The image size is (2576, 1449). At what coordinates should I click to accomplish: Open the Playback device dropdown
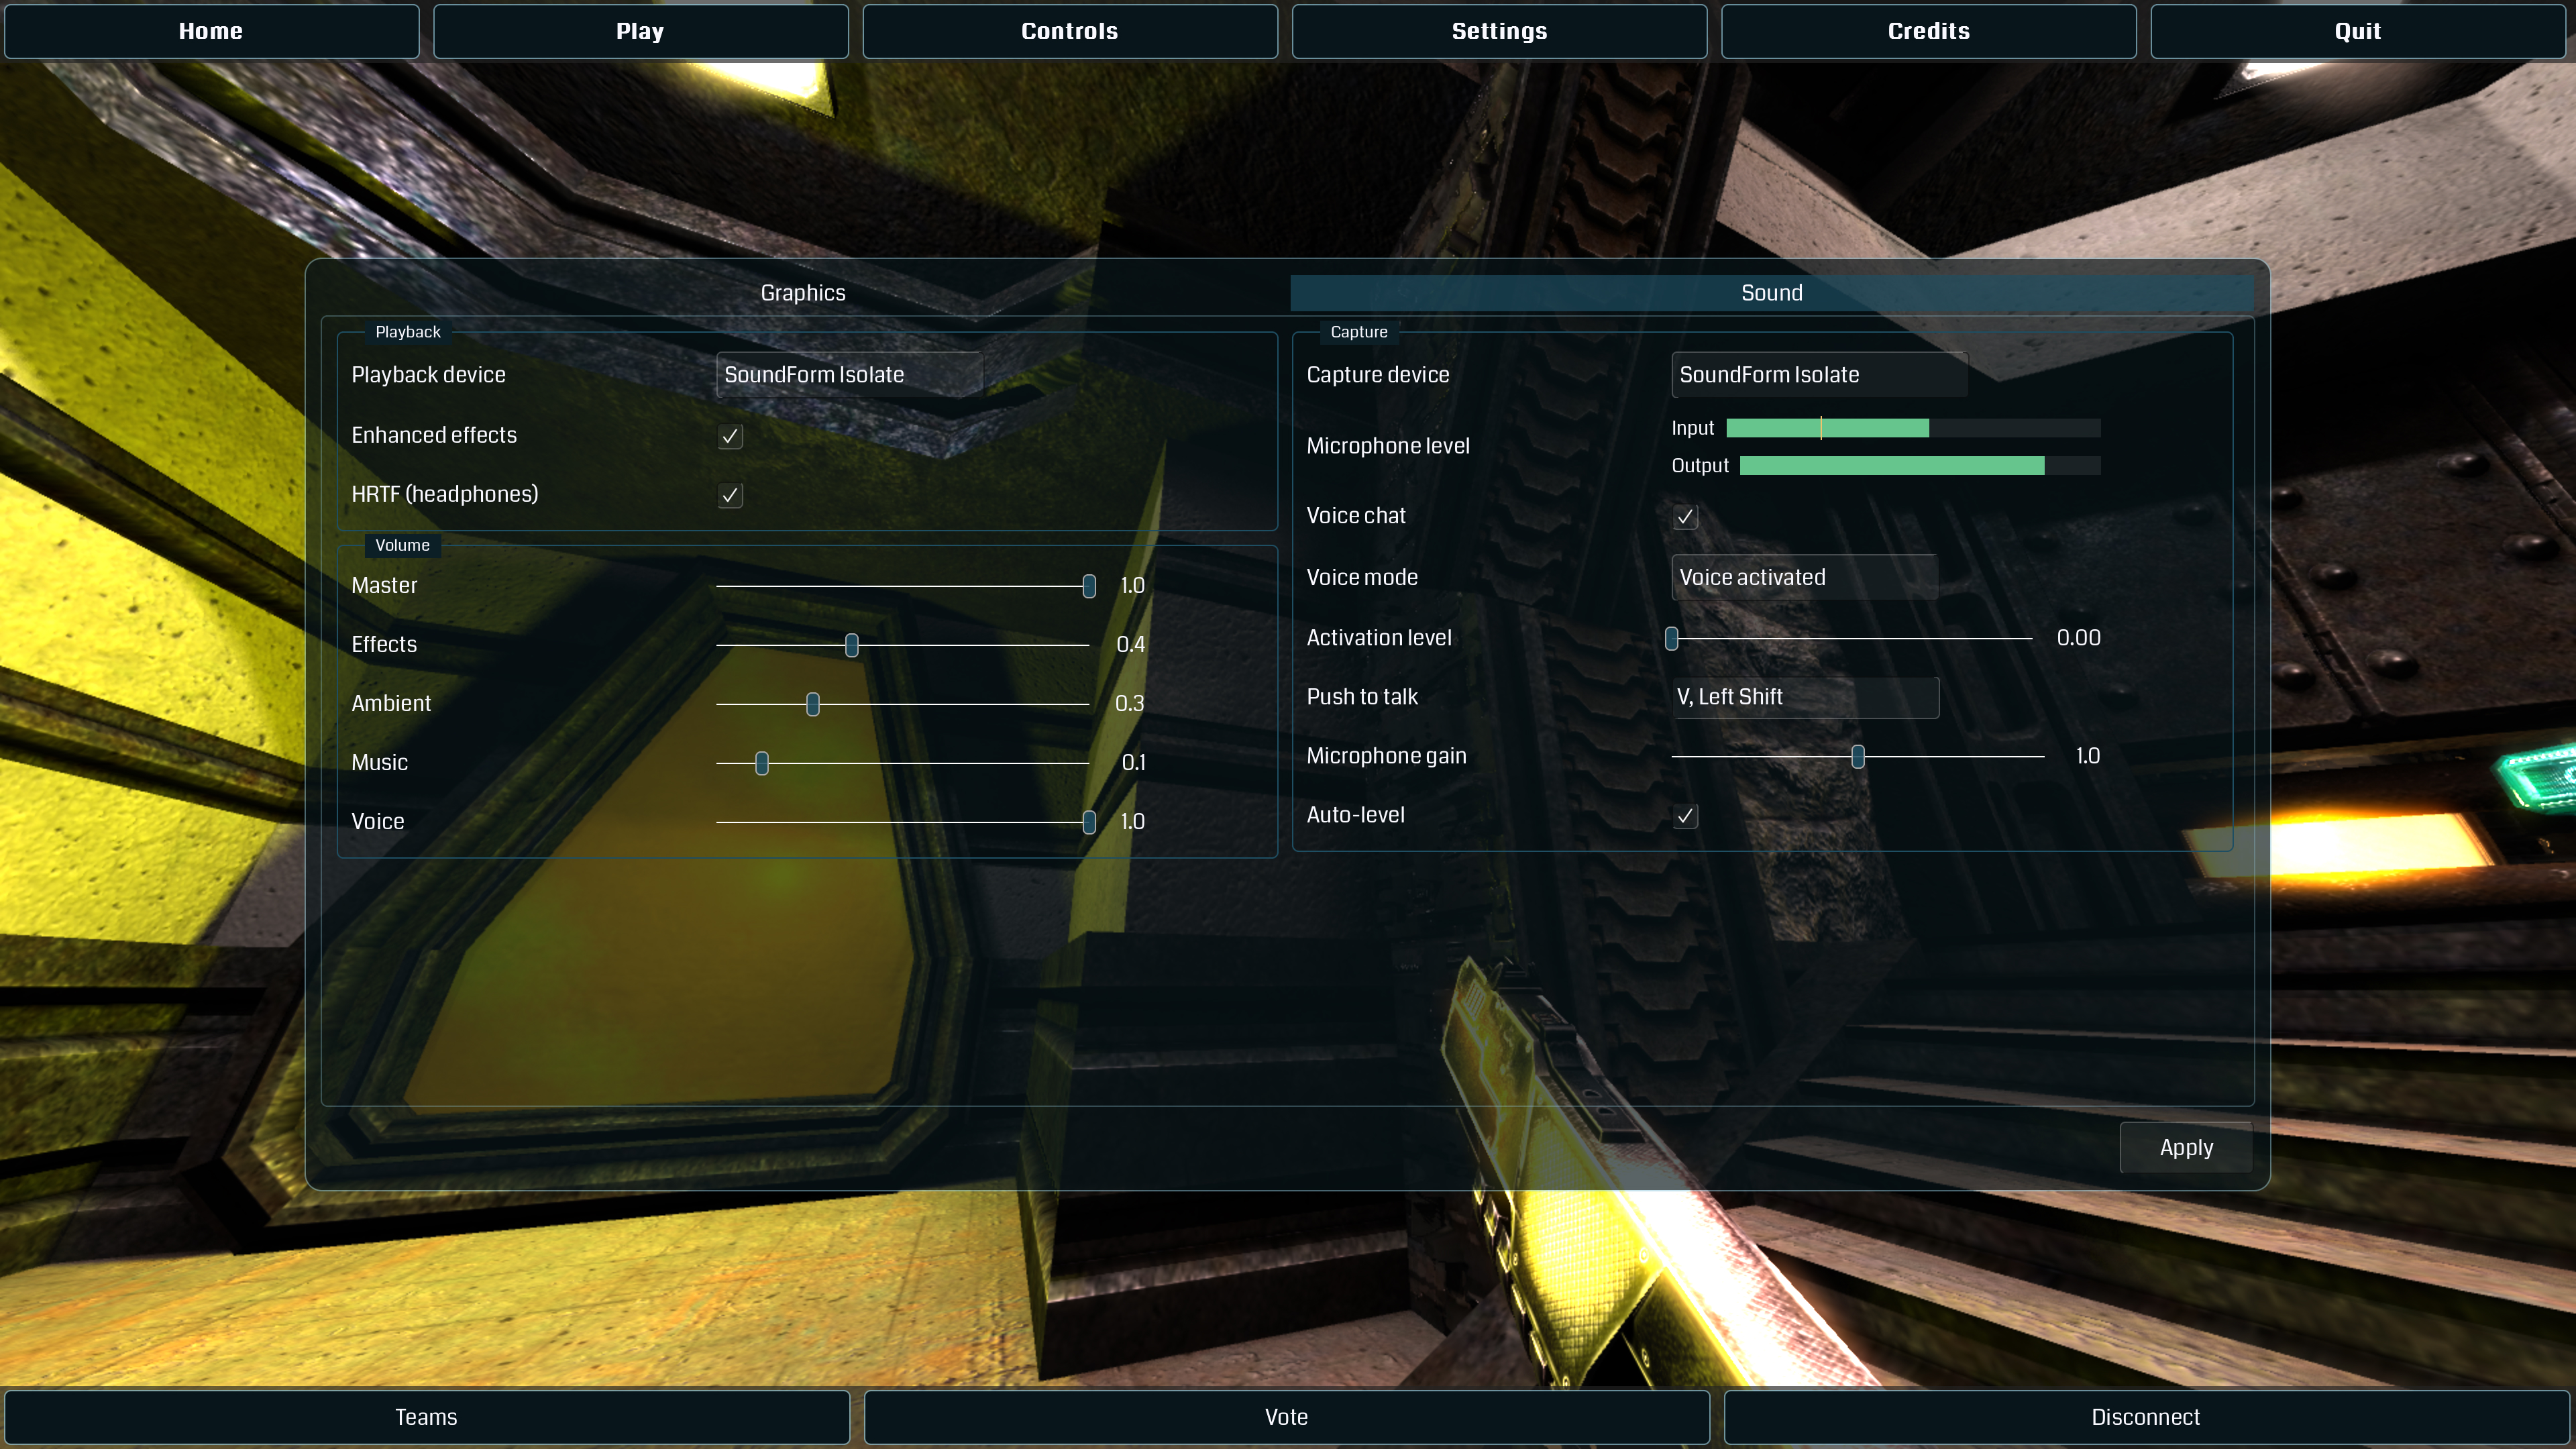click(x=849, y=375)
